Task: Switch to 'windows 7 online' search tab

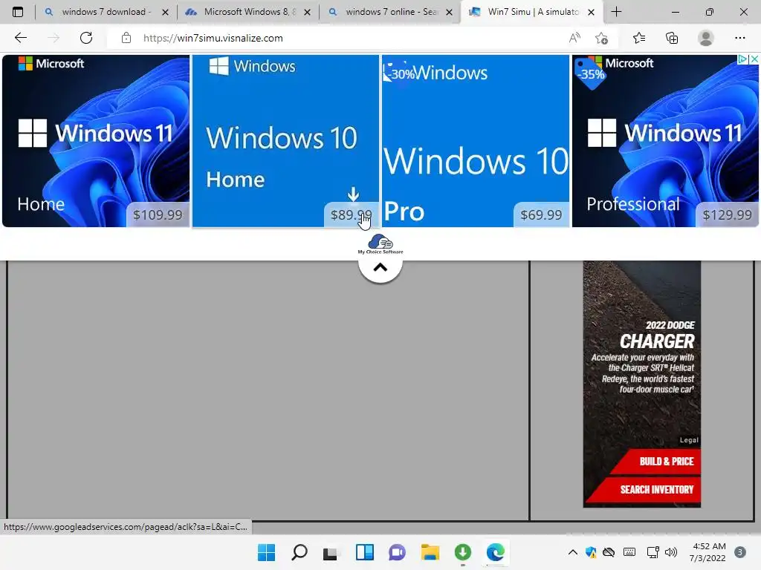Action: 390,12
